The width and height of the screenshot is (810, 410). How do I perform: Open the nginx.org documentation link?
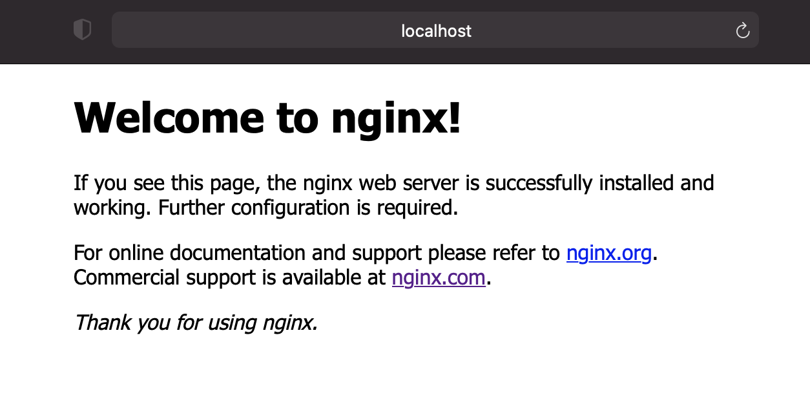(x=609, y=253)
